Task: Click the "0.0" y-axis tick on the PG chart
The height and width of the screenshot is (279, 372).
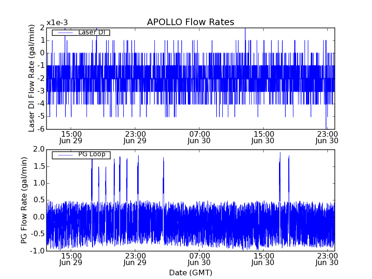Action: click(x=39, y=217)
